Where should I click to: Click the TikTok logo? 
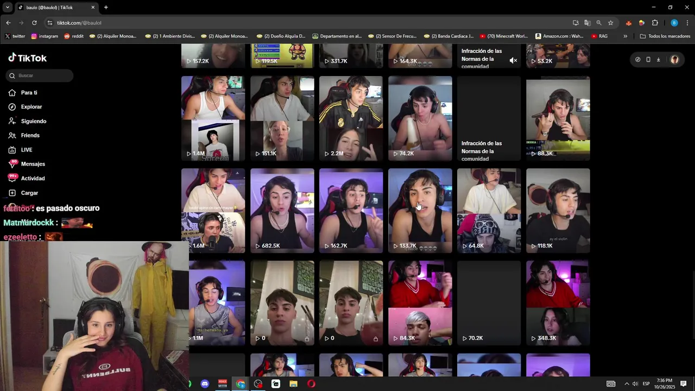27,58
